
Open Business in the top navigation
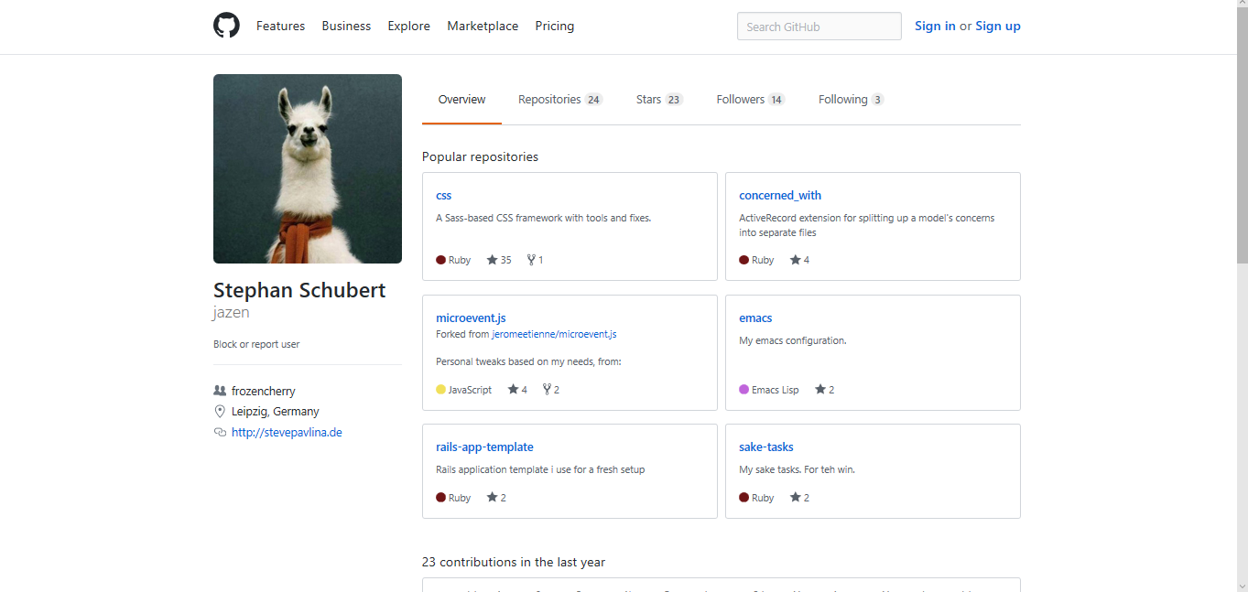pos(346,27)
